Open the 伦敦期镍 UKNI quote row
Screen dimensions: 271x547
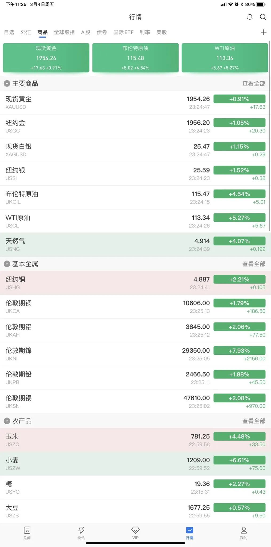(x=80, y=354)
